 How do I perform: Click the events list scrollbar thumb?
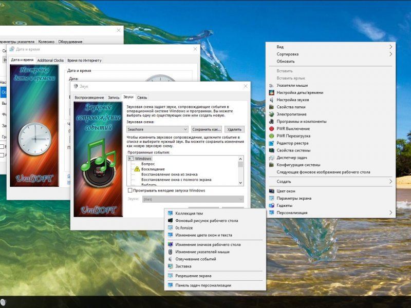[x=240, y=164]
